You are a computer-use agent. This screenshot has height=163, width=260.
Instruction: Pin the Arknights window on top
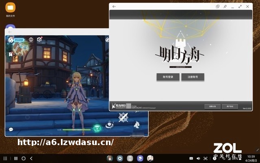225,7
